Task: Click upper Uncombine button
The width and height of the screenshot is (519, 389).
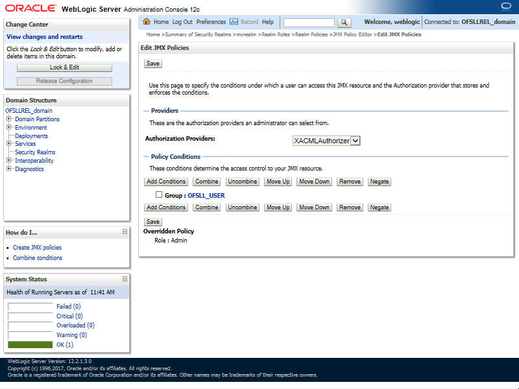Action: coord(242,182)
